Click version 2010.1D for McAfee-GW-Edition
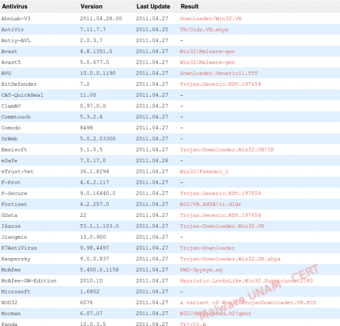Viewport: 340px width, 326px height. 91,281
